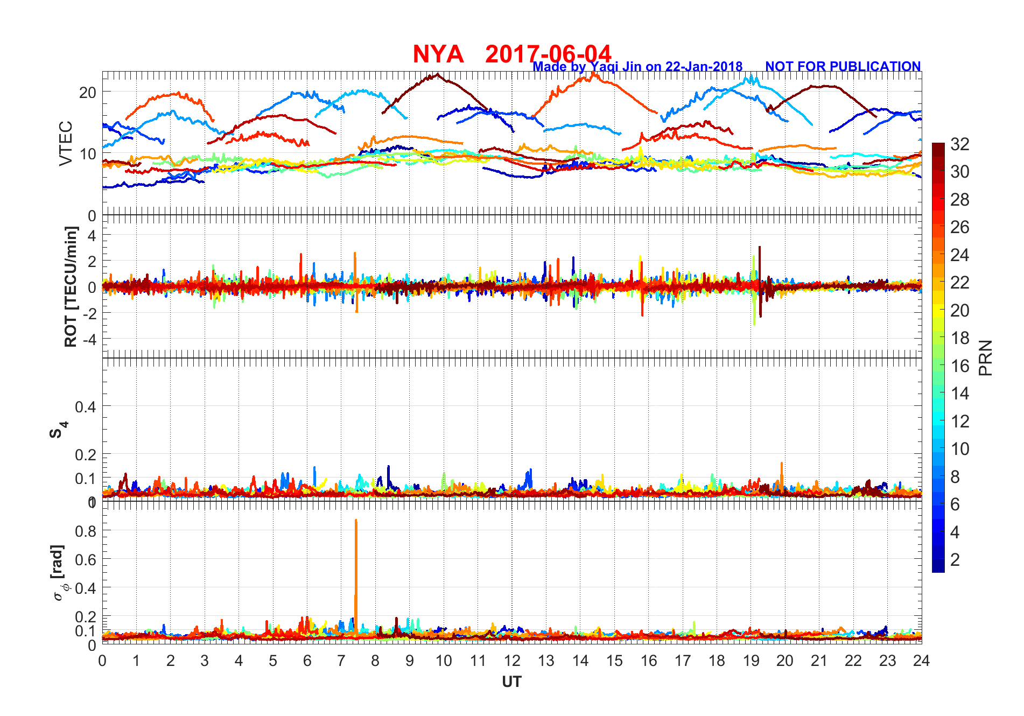Image resolution: width=1024 pixels, height=716 pixels.
Task: Click sigma phi tick label 0.8
Action: (86, 531)
